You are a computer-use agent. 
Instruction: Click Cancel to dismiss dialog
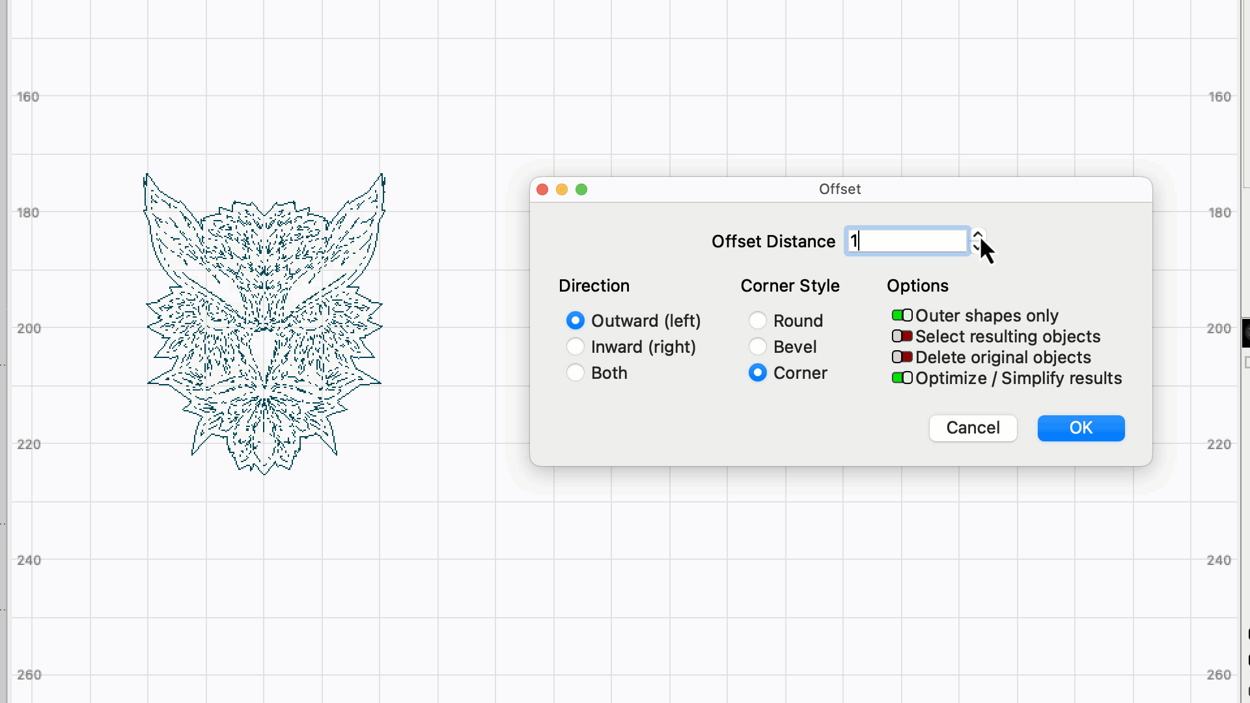tap(973, 428)
